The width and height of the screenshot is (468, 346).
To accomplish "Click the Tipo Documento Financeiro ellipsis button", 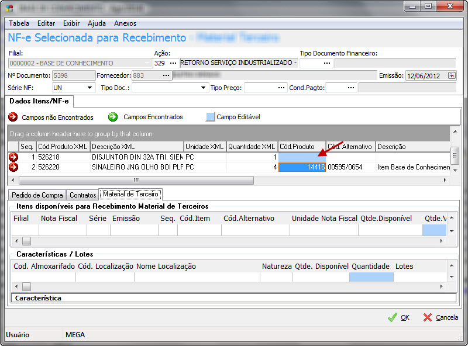I will [327, 63].
